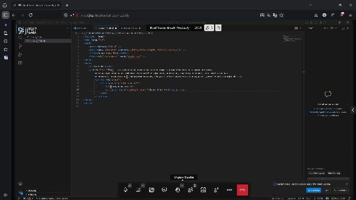Open a new browser tab
This screenshot has height=200, width=356.
point(67,5)
